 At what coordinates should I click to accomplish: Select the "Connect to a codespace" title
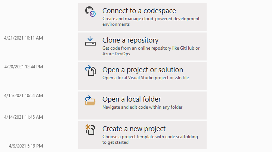pyautogui.click(x=139, y=11)
